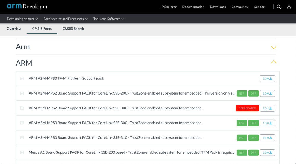Screen dimensions: 296x164
Task: Open the Downloads menu item
Action: click(x=218, y=7)
